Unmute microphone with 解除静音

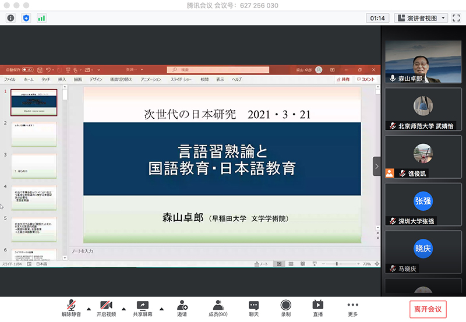(70, 308)
